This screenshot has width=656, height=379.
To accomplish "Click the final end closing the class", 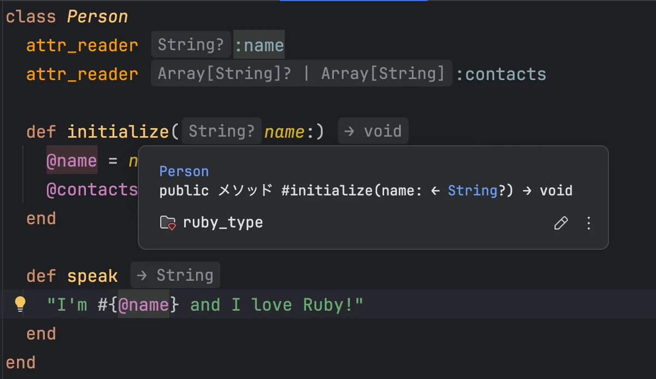I will click(x=21, y=363).
